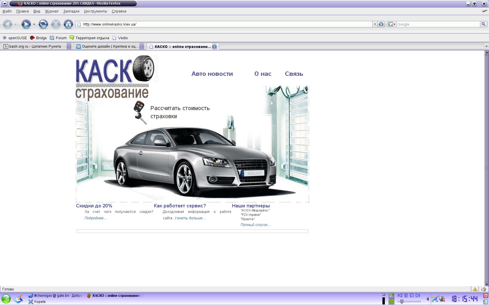
Task: Open the Файл menu
Action: click(7, 11)
